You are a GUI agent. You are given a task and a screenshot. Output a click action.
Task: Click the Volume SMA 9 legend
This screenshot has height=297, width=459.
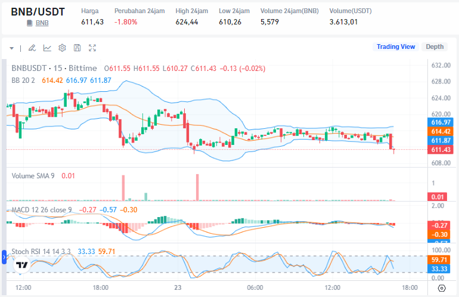coord(33,176)
